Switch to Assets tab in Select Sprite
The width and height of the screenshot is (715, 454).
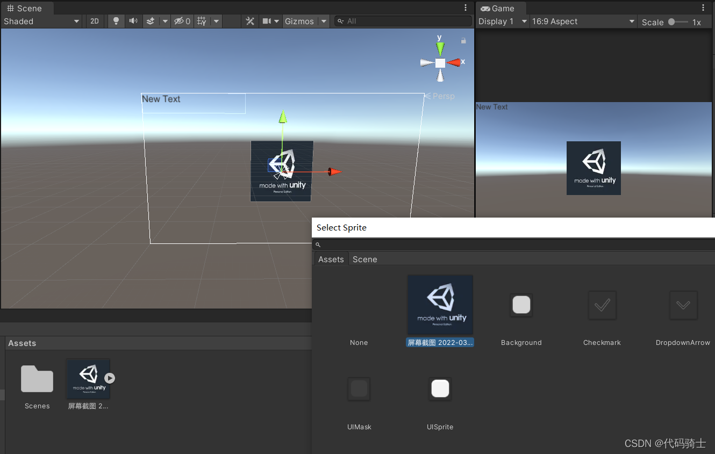[x=331, y=259]
